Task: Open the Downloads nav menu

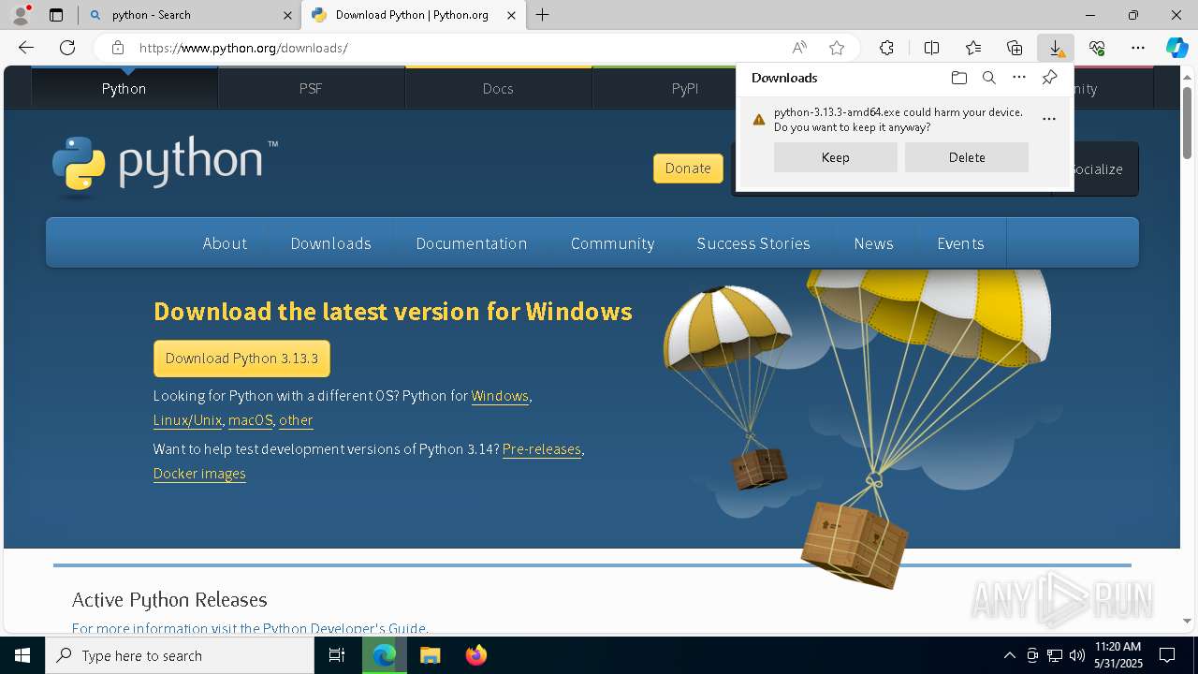Action: (330, 243)
